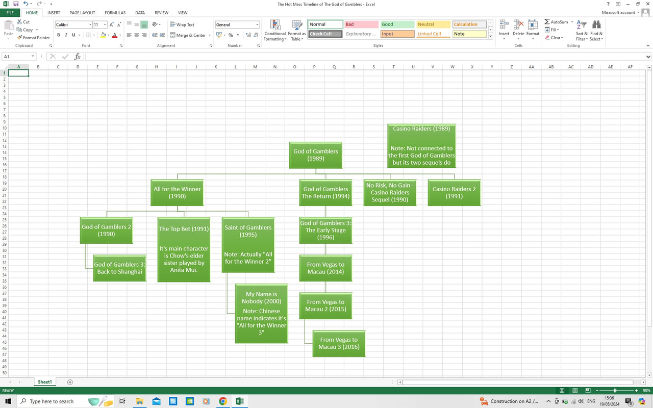This screenshot has height=408, width=653.
Task: Apply the Neutral cell style
Action: 434,24
